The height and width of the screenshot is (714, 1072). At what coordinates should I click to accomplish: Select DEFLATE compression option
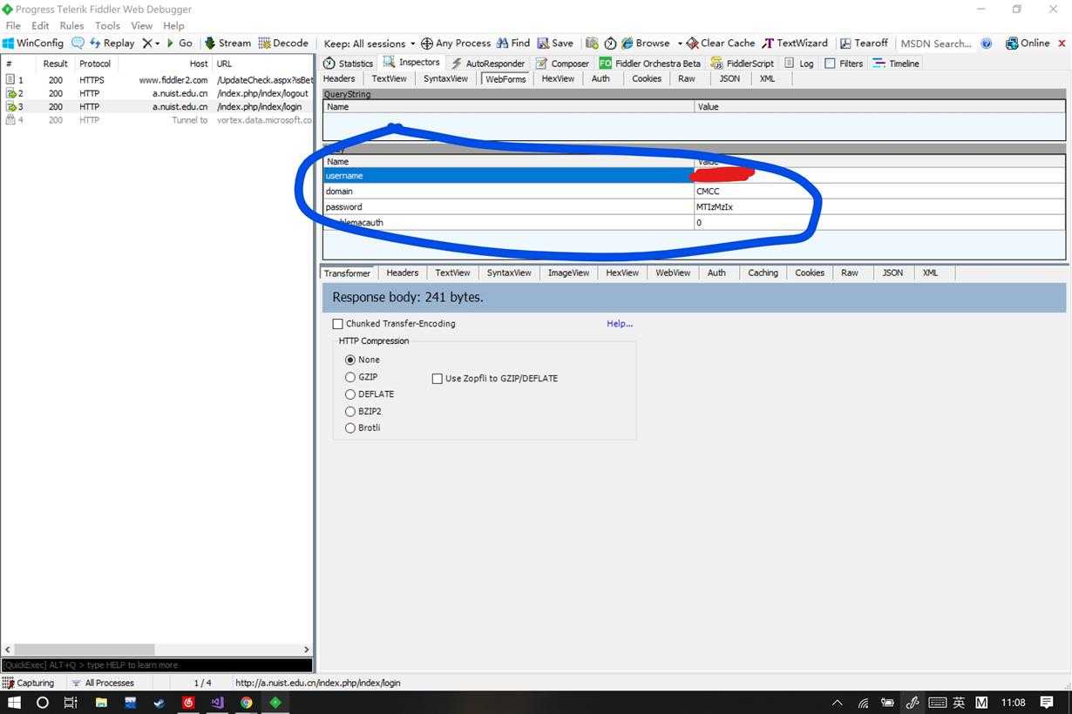pyautogui.click(x=350, y=394)
